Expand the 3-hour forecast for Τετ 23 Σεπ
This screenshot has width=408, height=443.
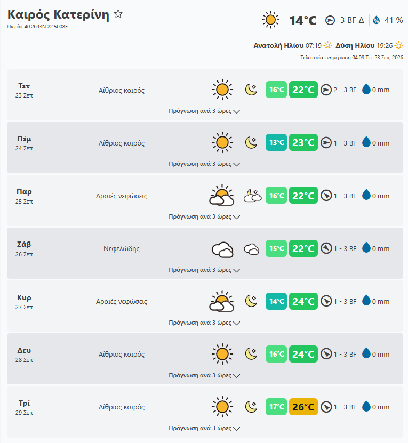[x=204, y=111]
